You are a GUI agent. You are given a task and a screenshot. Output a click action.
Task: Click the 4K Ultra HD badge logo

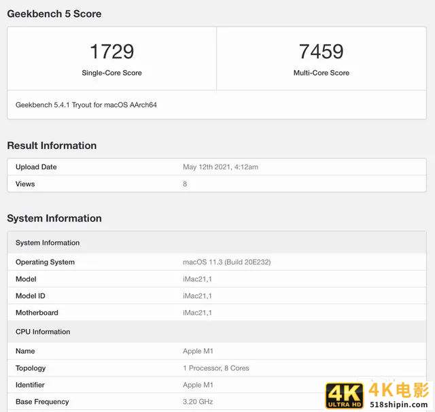point(345,396)
